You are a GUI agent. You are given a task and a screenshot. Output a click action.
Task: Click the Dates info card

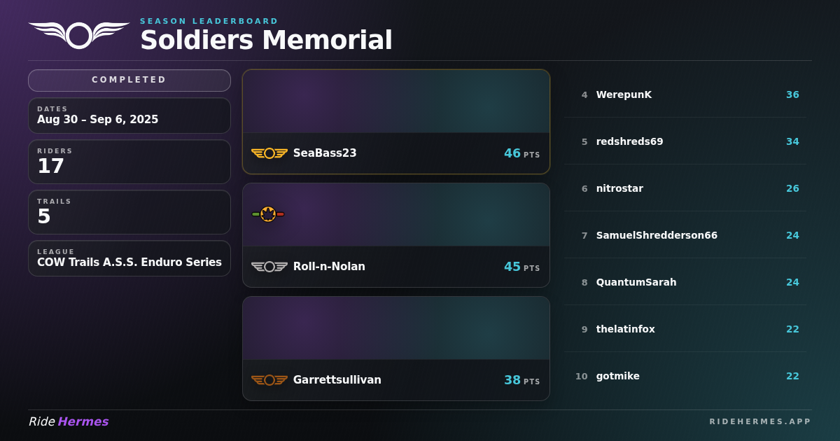tap(129, 115)
